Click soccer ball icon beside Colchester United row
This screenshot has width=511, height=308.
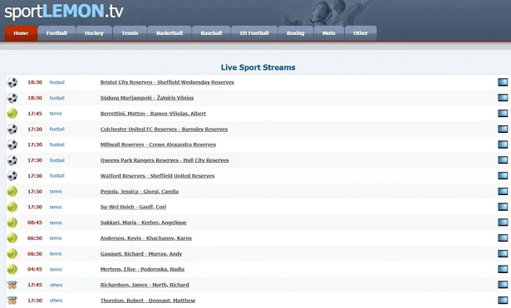12,130
